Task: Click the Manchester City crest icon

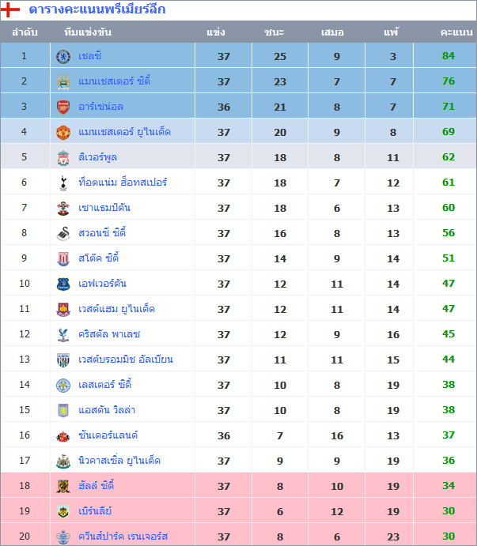Action: pos(63,81)
